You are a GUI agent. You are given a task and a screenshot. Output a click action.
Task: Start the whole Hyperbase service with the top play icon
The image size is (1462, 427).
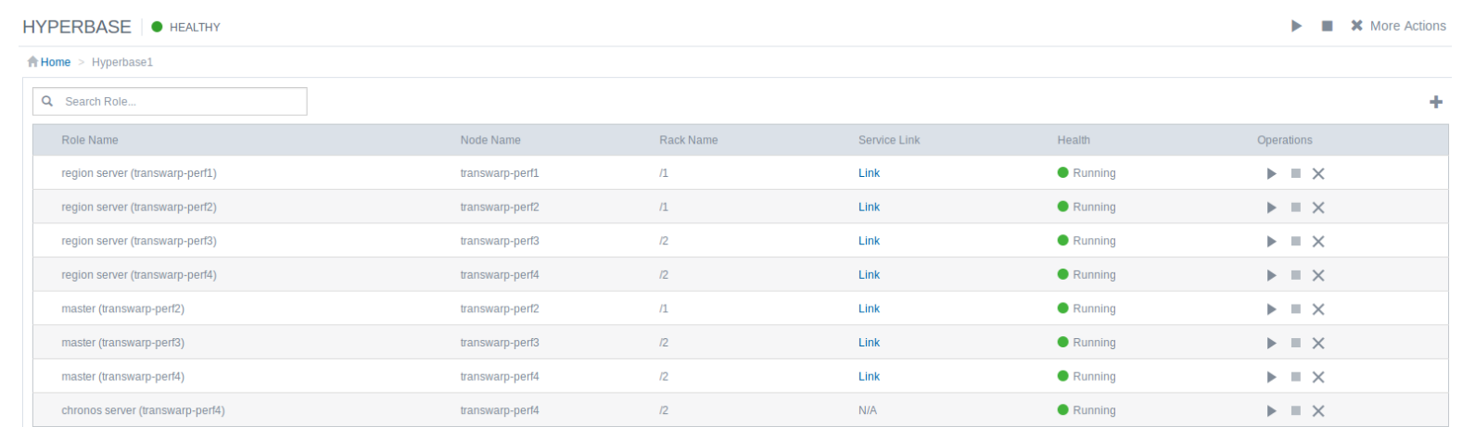point(1296,26)
